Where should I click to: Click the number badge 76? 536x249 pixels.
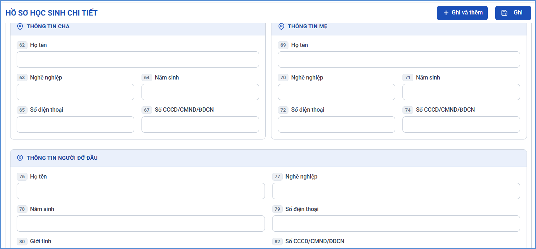click(x=22, y=177)
